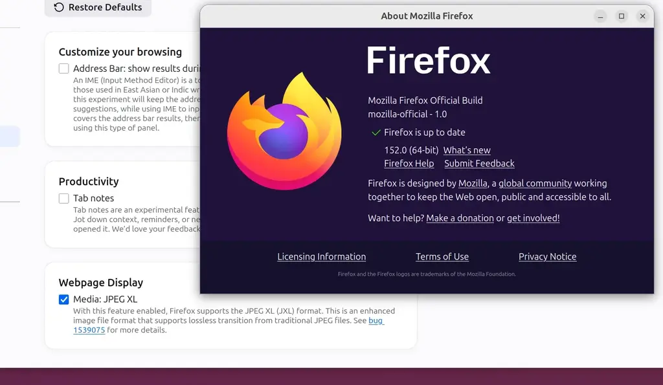
Task: Click the Customize your browsing heading
Action: click(120, 52)
